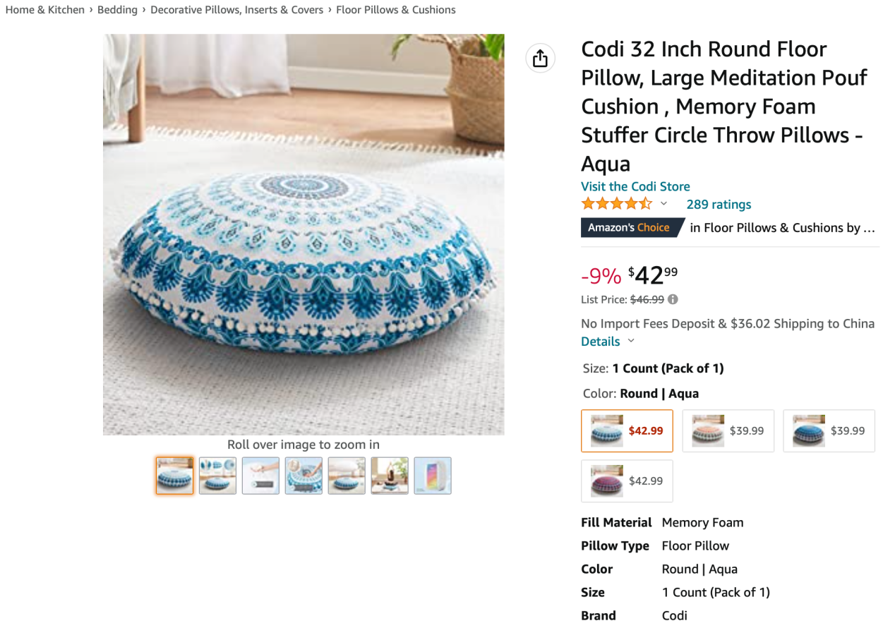The width and height of the screenshot is (895, 628).
Task: Open Home & Kitchen breadcrumb
Action: 45,10
